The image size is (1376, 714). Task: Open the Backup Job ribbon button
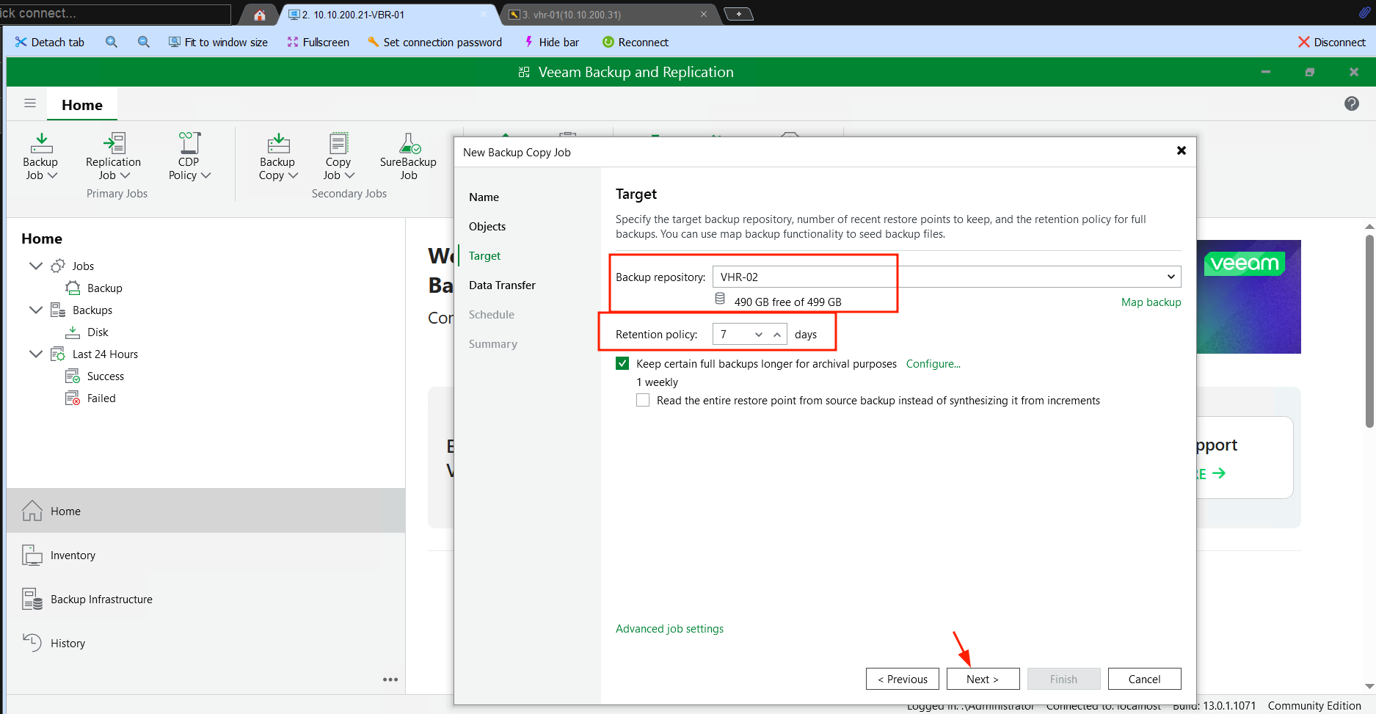coord(40,156)
